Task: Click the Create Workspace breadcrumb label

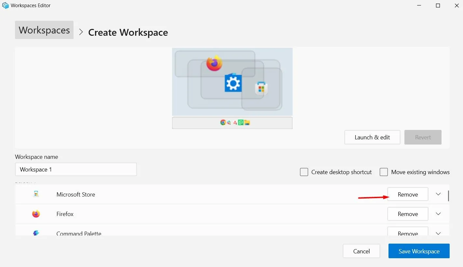Action: point(128,32)
